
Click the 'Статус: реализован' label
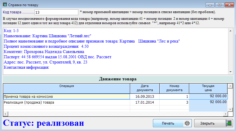44,123
